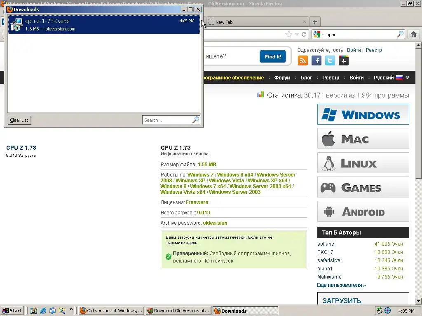
Task: Click the round blue system tray icon
Action: (x=387, y=311)
